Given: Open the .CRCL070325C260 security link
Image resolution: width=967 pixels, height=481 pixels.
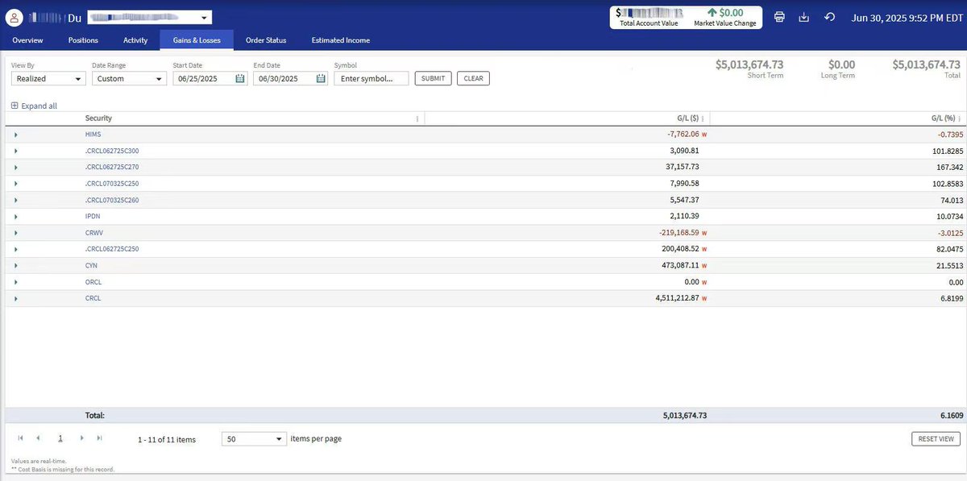Looking at the screenshot, I should [x=112, y=200].
